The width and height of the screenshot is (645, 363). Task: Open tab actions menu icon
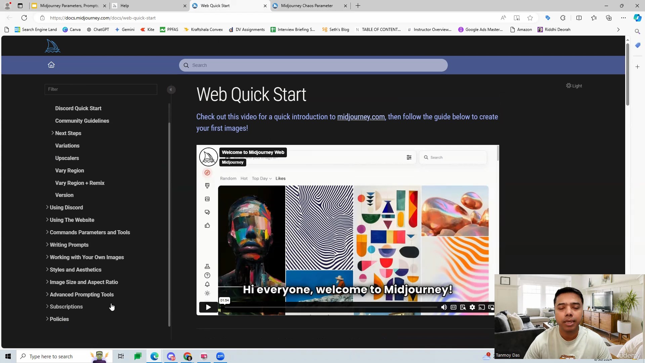[20, 6]
